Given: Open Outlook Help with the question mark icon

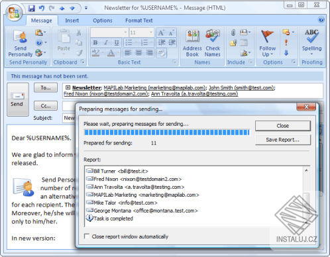Looking at the screenshot, I should [321, 20].
